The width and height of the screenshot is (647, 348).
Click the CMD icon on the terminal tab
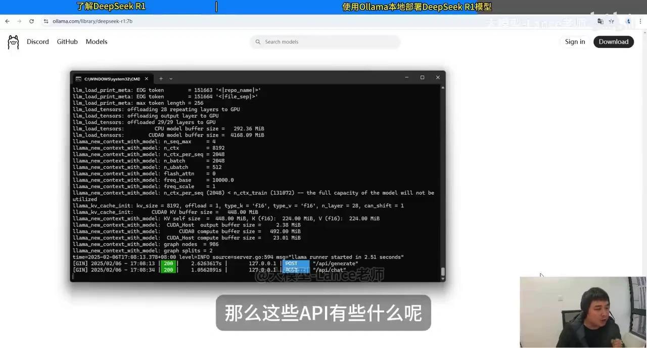78,79
